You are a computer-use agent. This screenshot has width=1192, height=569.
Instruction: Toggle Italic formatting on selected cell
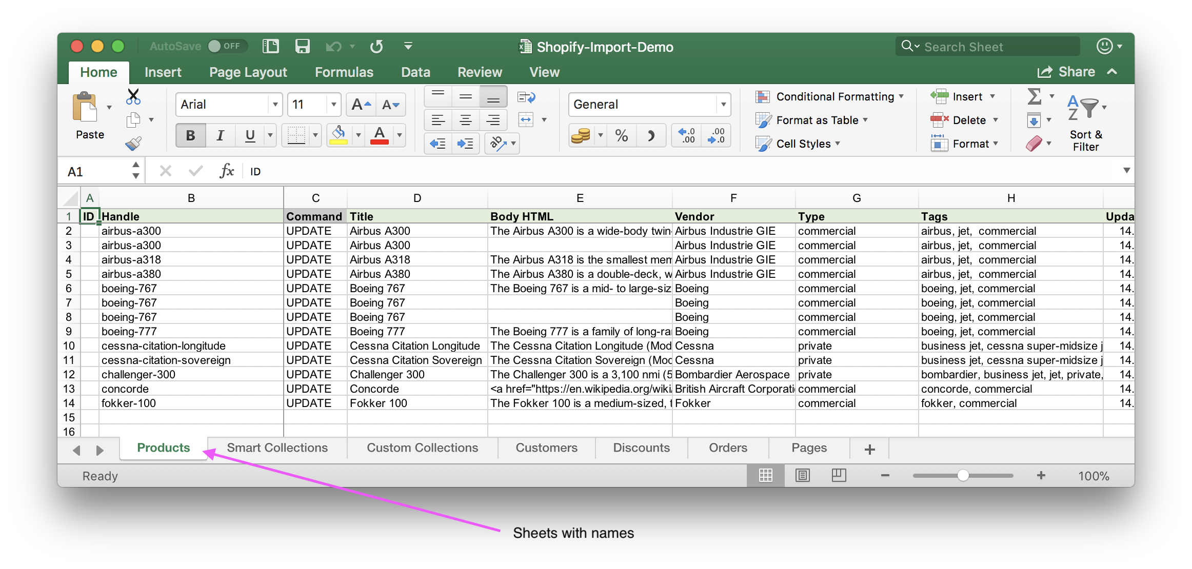click(x=221, y=136)
